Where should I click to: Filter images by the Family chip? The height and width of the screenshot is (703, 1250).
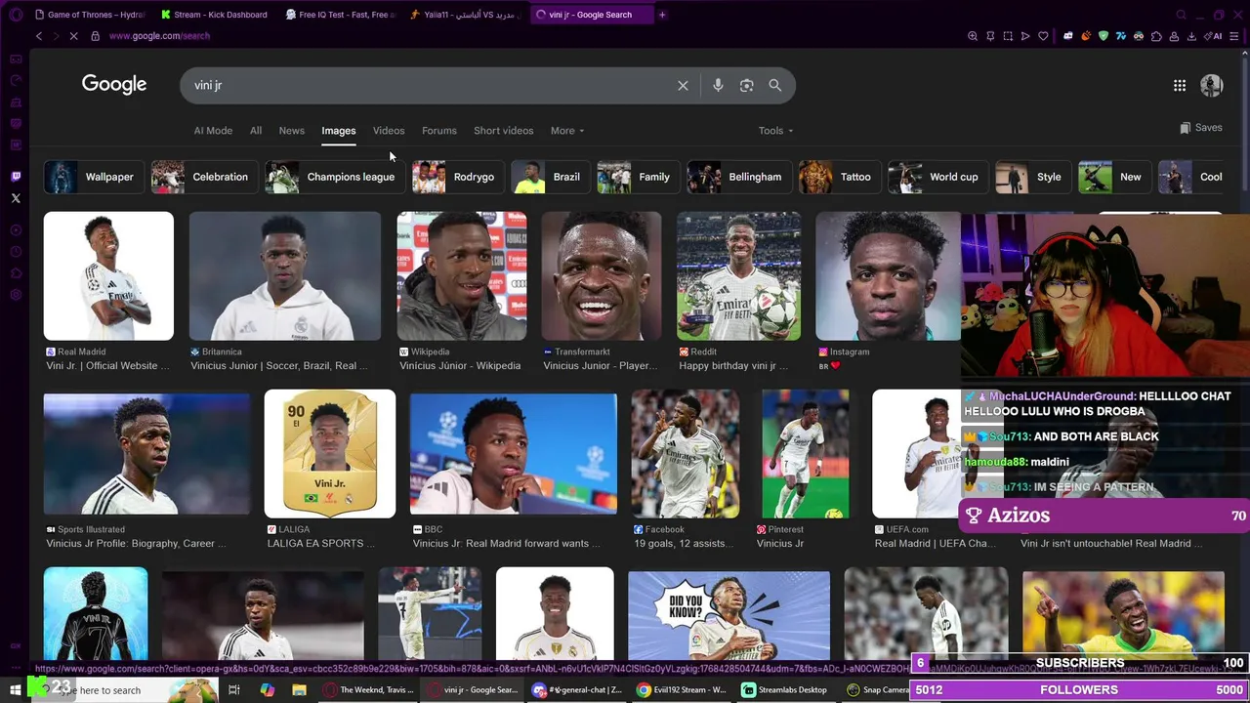click(x=638, y=177)
